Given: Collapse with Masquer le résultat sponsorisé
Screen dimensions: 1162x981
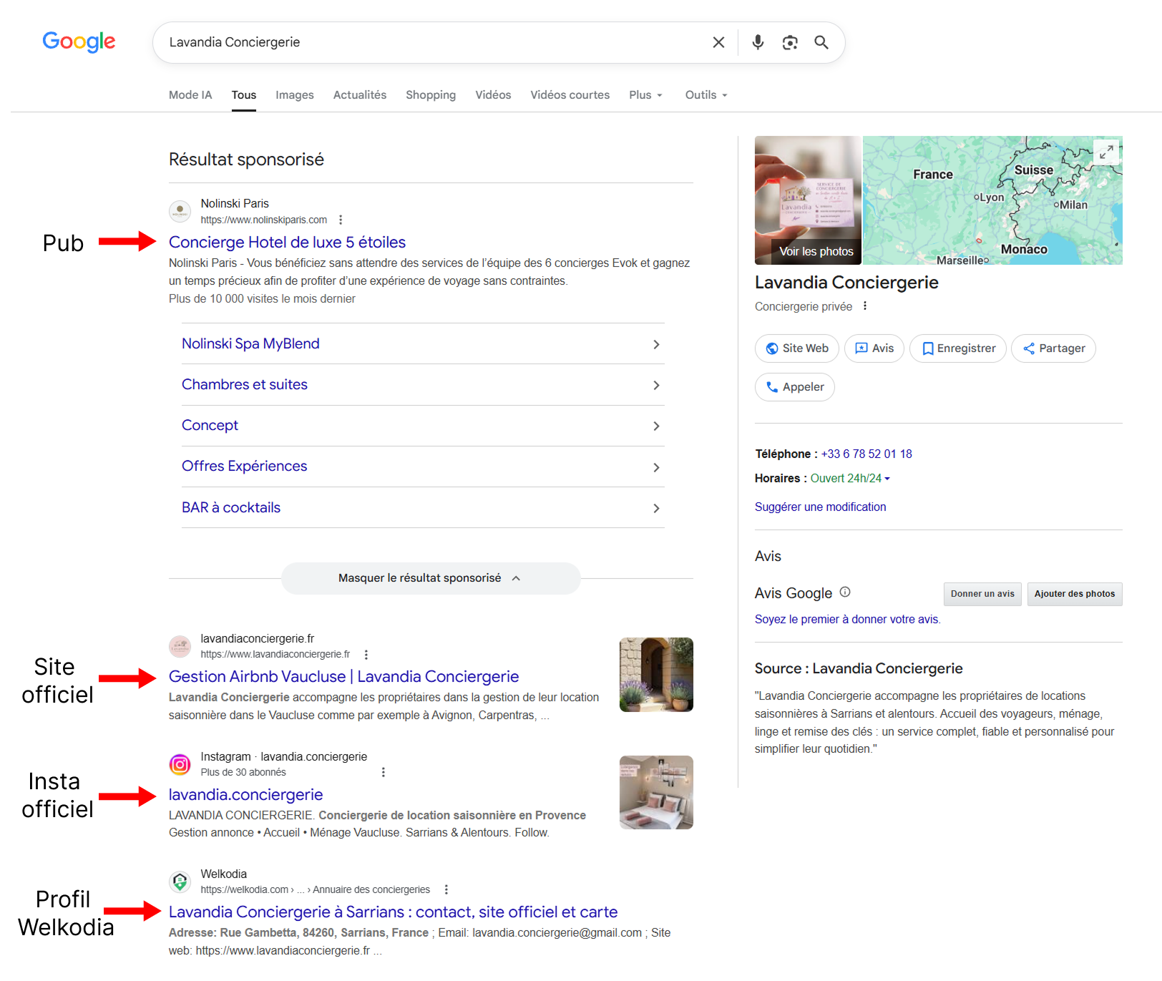Looking at the screenshot, I should [x=430, y=578].
